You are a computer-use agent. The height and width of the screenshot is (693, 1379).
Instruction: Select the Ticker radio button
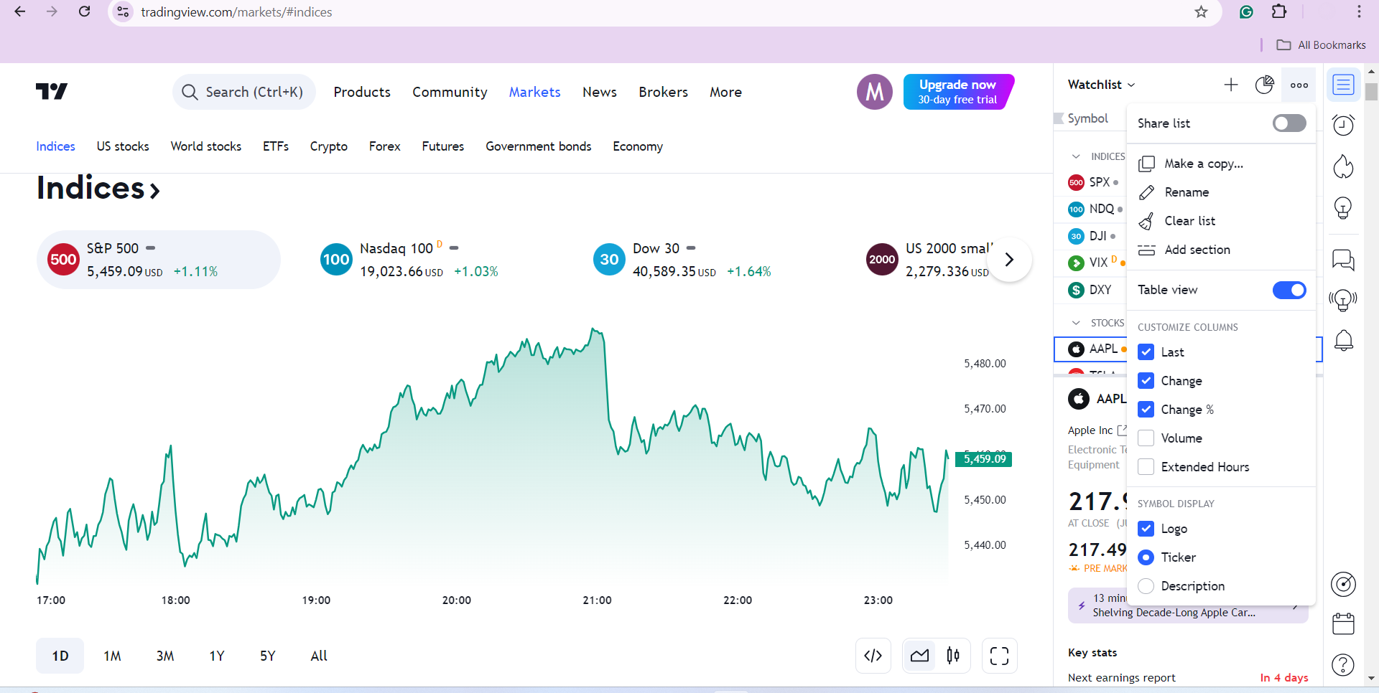pos(1146,557)
